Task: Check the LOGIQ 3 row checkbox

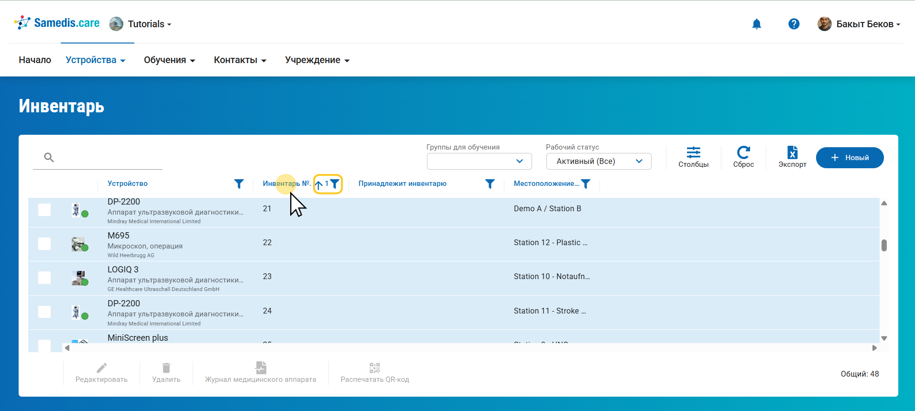Action: point(44,278)
